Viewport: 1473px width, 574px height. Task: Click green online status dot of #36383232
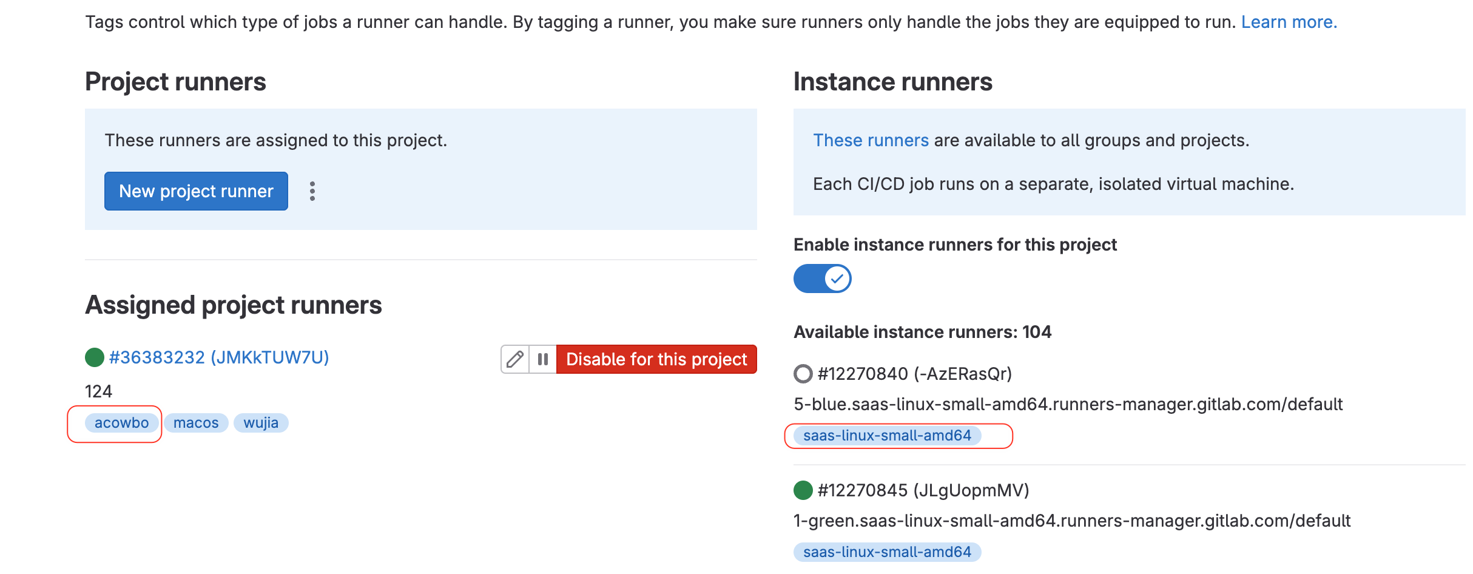click(x=95, y=357)
